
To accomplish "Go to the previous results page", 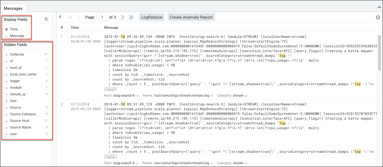I will [x=79, y=17].
